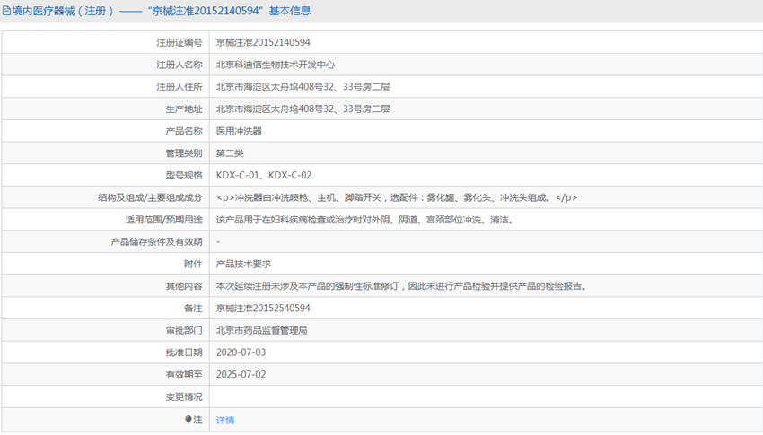Screen dimensions: 763x435
Task: Click the marker icon beside 注 label
Action: tap(189, 419)
